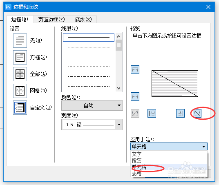Close the 边框和底纹 dialog

208,7
